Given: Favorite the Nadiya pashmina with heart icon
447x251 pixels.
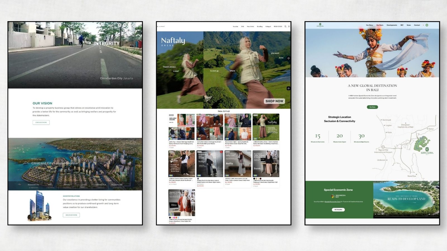Looking at the screenshot, I should coord(222,175).
